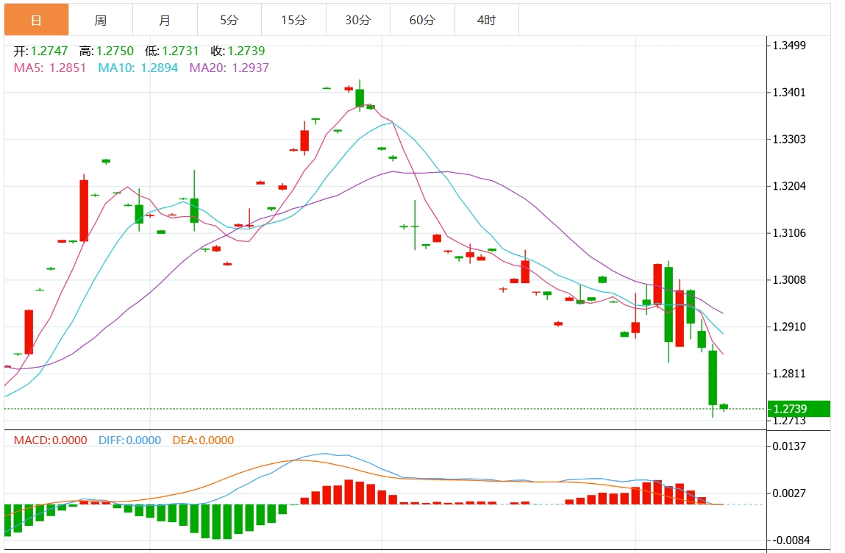Click the 0.0137 MACD axis label
845x553 pixels.
coord(790,446)
